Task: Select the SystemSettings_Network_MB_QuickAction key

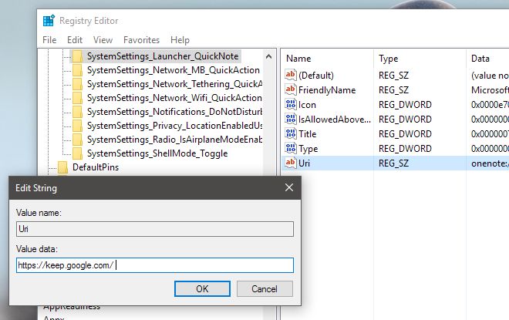Action: tap(174, 70)
